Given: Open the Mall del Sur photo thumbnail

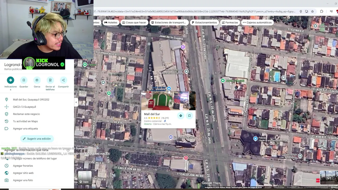Looking at the screenshot, I should [168, 101].
